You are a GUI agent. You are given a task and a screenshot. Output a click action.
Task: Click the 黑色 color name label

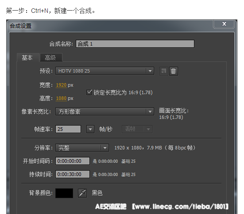tap(97, 193)
